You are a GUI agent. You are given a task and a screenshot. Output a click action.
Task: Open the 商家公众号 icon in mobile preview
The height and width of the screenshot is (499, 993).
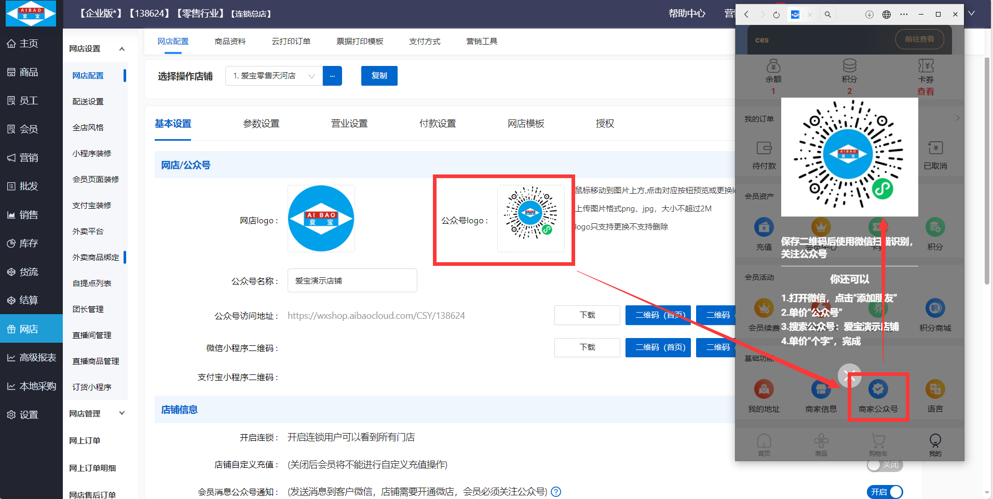pos(878,389)
